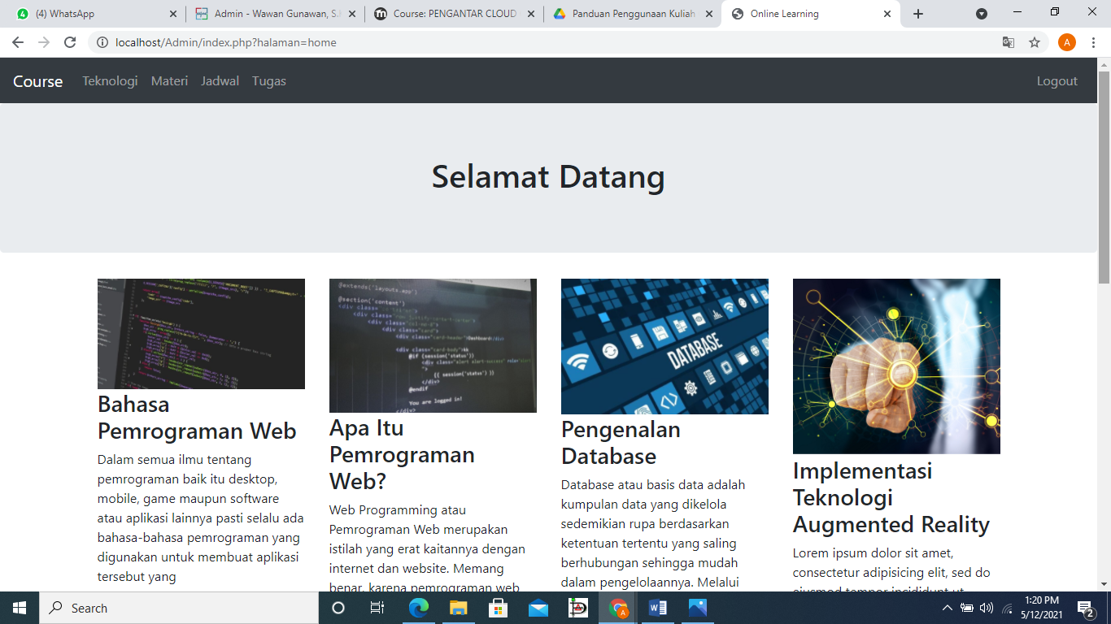Image resolution: width=1111 pixels, height=624 pixels.
Task: Click the site information icon beside the URL
Action: (102, 42)
